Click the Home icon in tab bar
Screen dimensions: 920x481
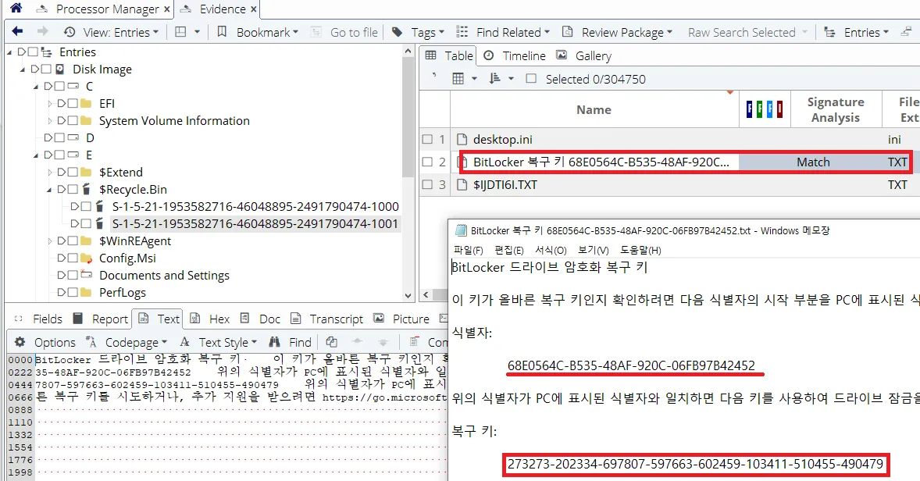tap(16, 9)
